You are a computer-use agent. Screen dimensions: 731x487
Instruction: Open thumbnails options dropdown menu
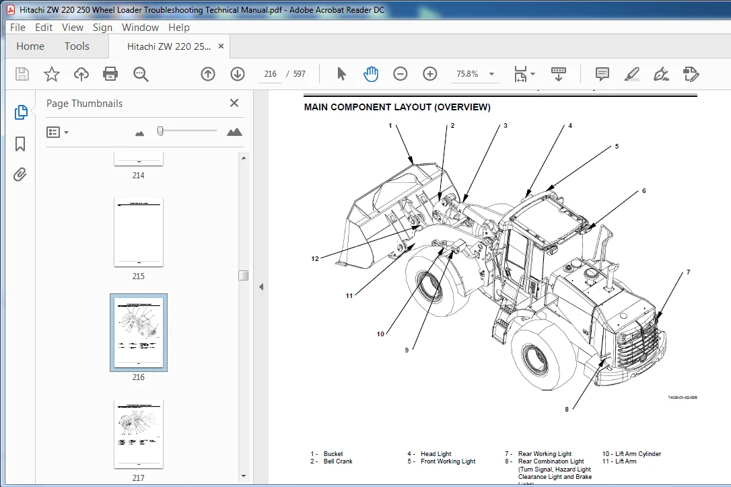click(57, 133)
